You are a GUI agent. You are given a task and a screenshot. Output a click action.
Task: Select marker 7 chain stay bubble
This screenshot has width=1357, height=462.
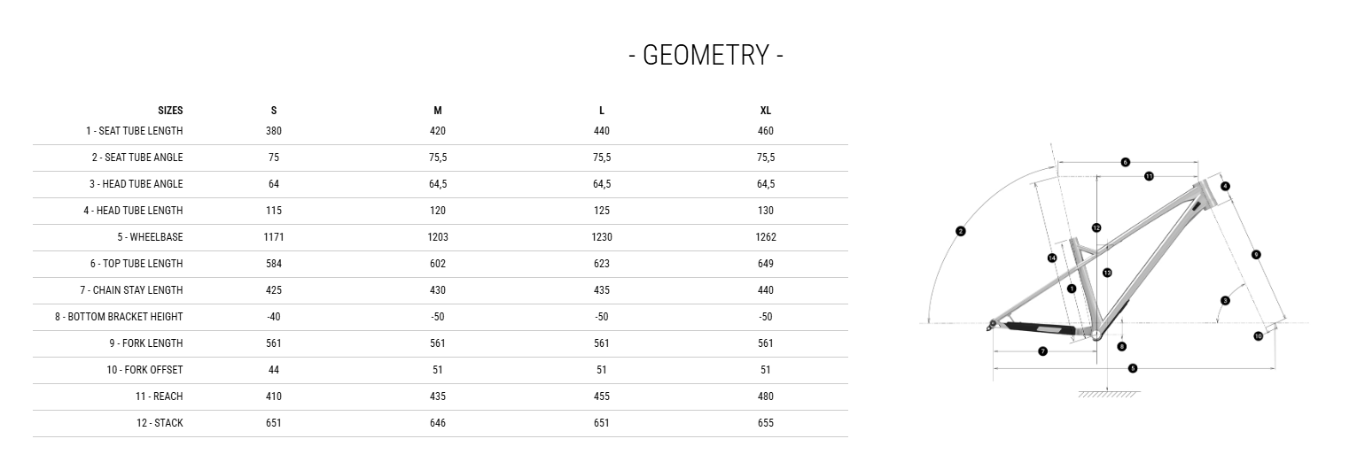tap(1042, 351)
